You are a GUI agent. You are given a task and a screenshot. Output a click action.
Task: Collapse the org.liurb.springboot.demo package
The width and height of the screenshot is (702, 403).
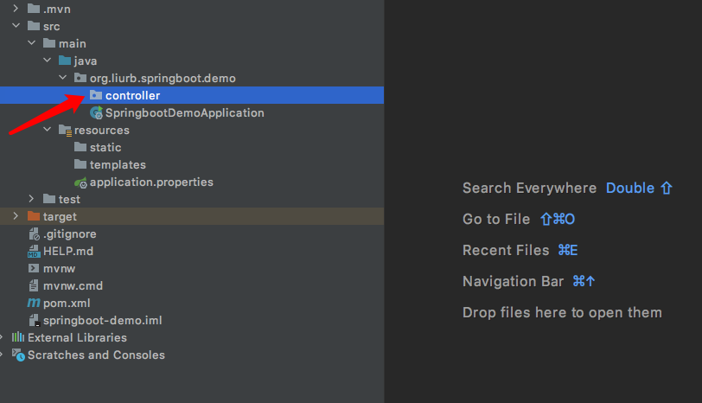tap(62, 78)
